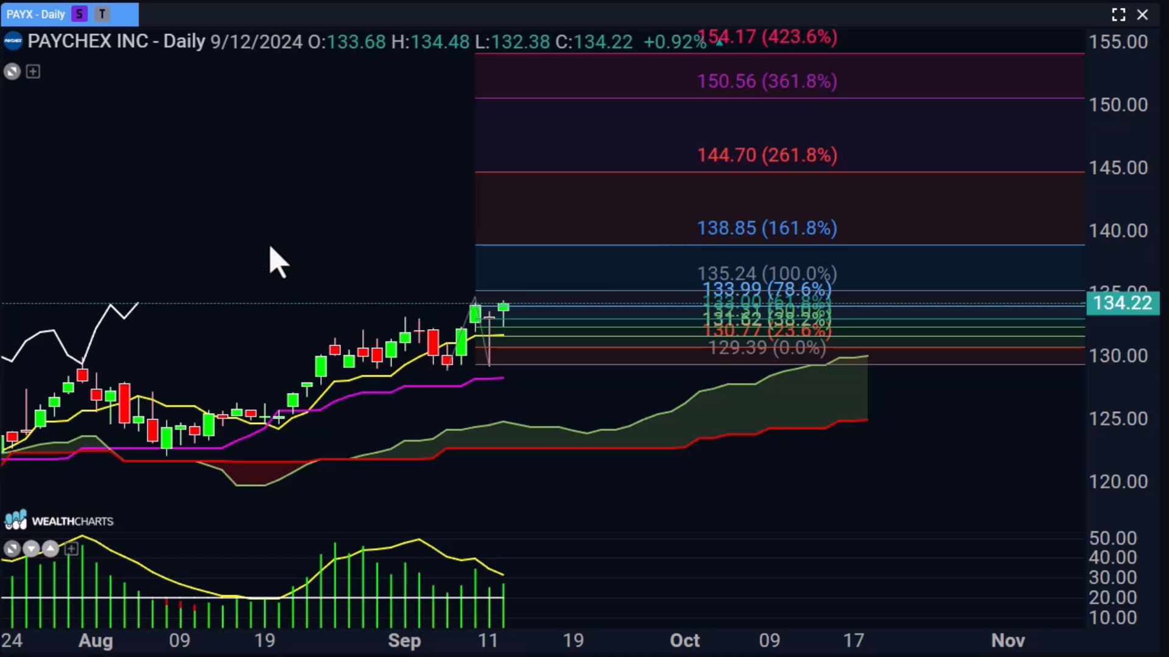1169x657 pixels.
Task: Maximize the lower indicator pane with the diagonal-arrows icon
Action: (12, 549)
